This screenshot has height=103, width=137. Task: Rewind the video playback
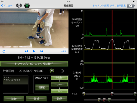pyautogui.click(x=26, y=51)
